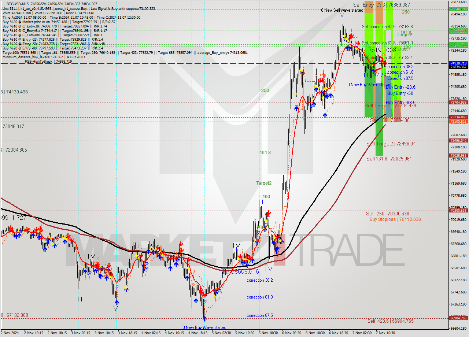Select the red 72496.040 price axis marker

(458, 140)
